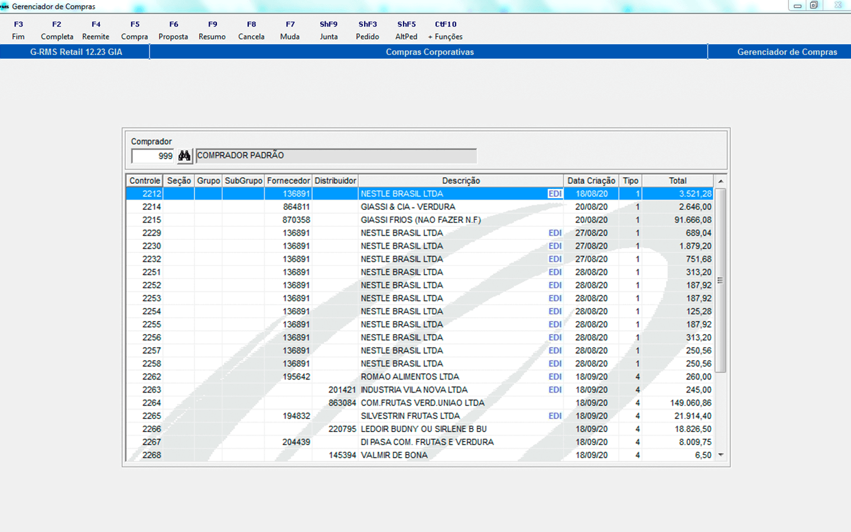
Task: Select the F4 Reemite function
Action: (96, 31)
